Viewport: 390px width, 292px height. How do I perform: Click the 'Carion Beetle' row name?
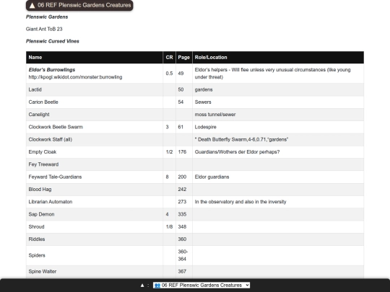(43, 102)
